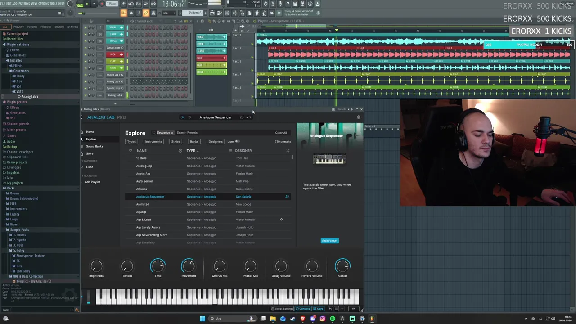Click Add Playlist in the sidebar
Screen dimensions: 576x324
click(93, 182)
